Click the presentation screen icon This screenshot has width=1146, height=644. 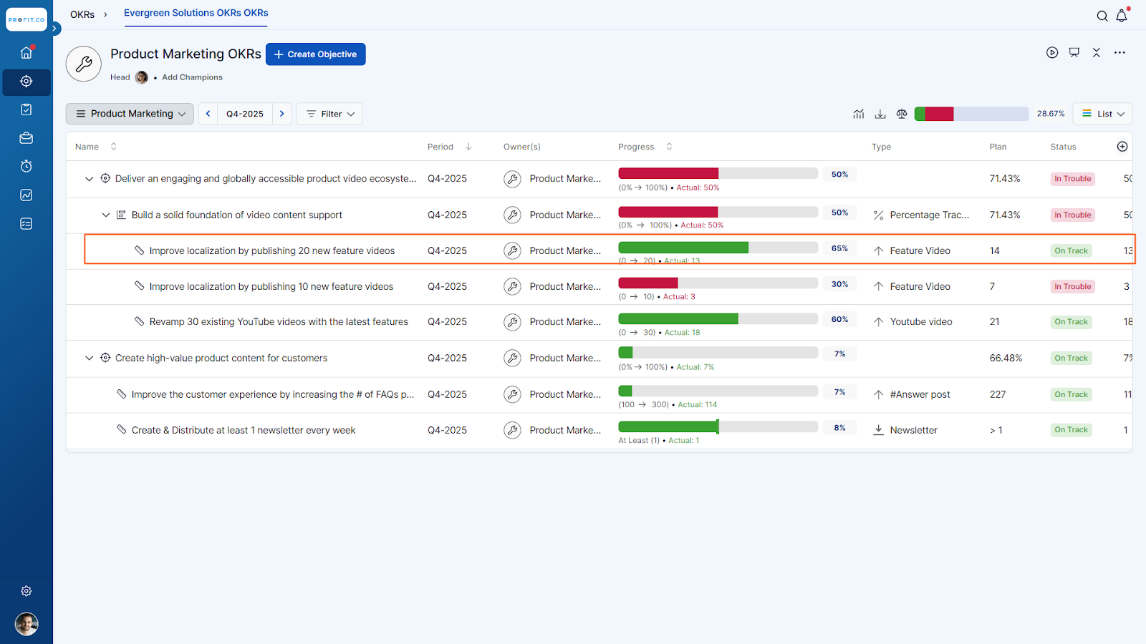click(x=1074, y=52)
